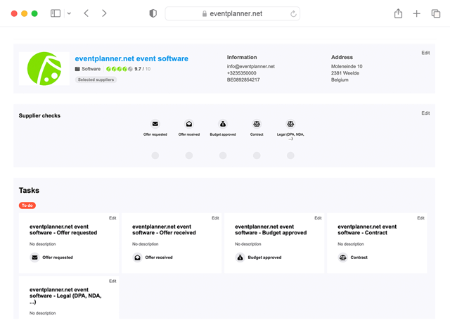Select the envelope icon in the Offer requested task card
The height and width of the screenshot is (323, 450).
tap(34, 258)
